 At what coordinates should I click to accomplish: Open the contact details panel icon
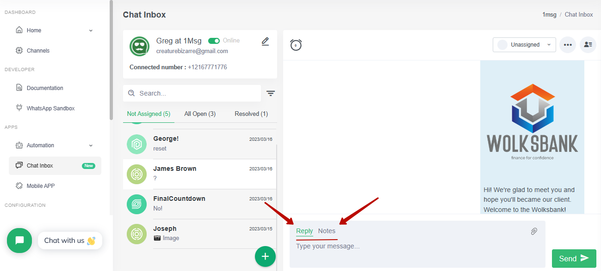pyautogui.click(x=588, y=45)
